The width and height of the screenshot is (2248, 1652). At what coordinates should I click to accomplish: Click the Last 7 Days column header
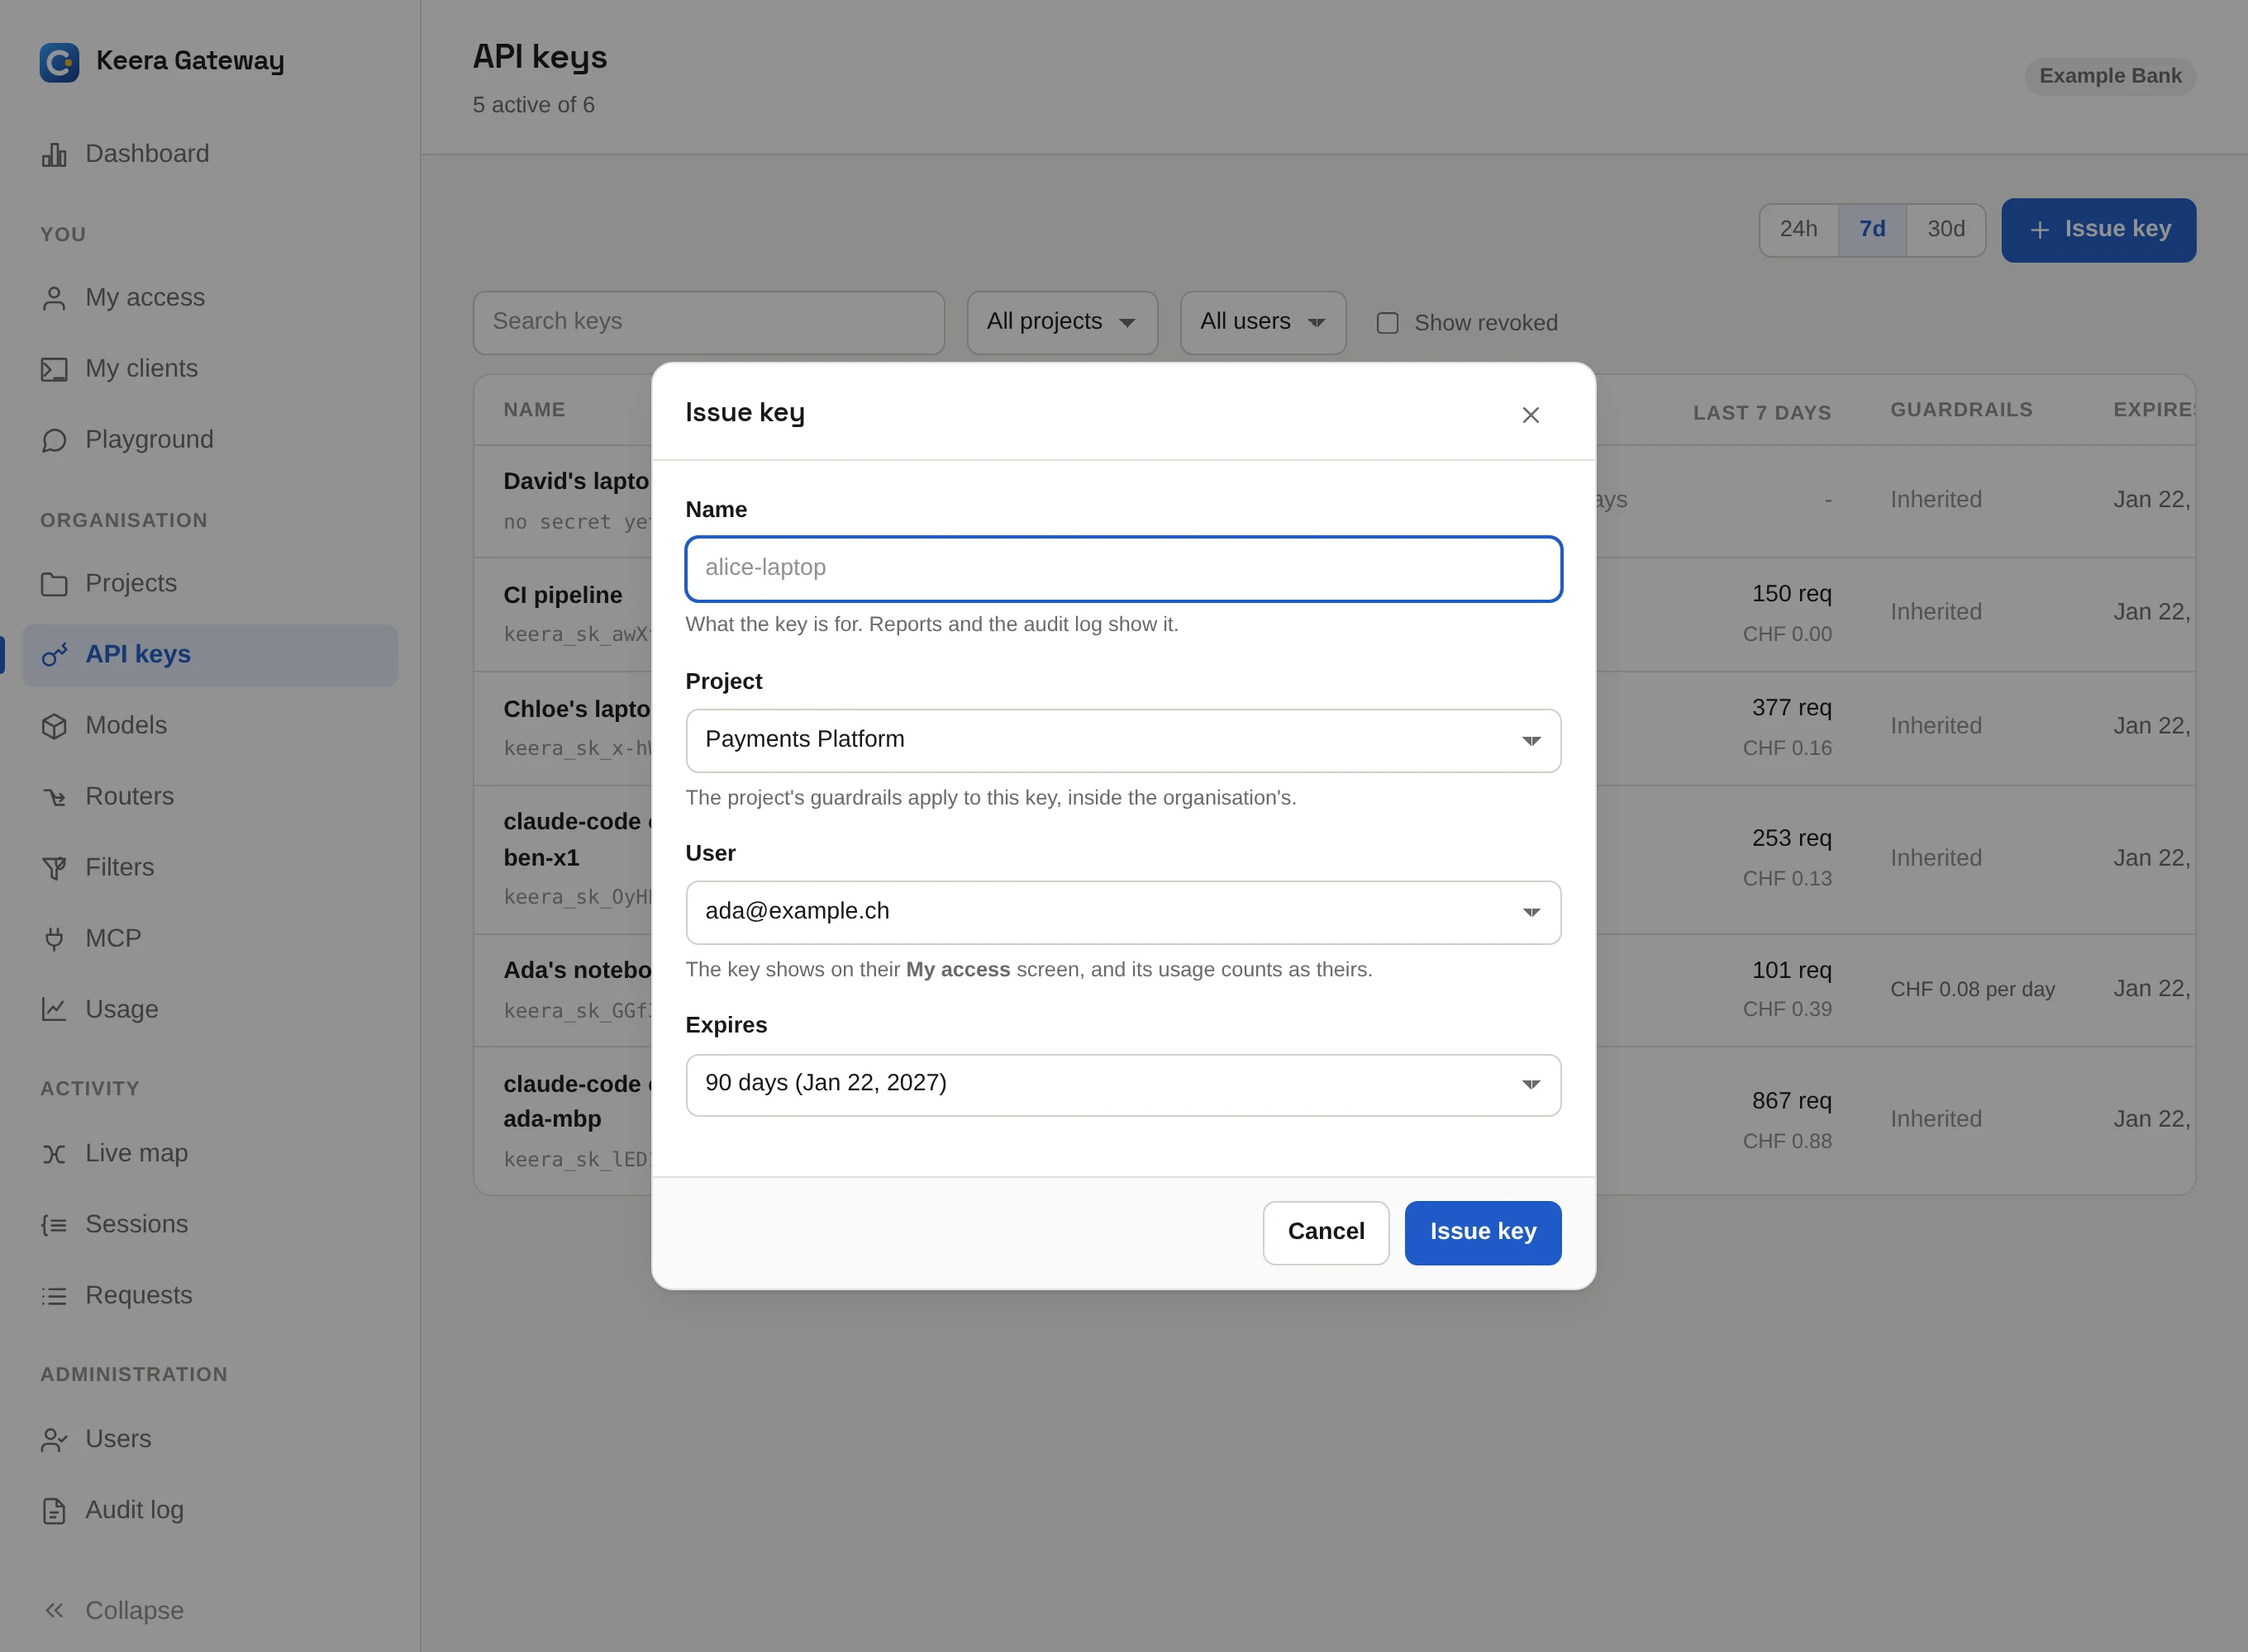1763,413
